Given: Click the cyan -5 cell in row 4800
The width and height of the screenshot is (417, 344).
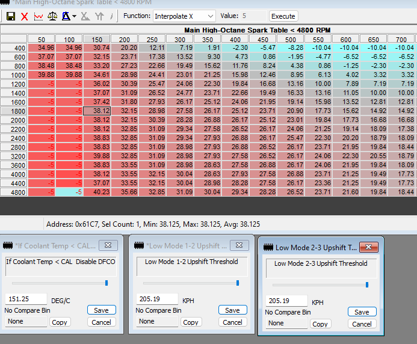Looking at the screenshot, I should click(69, 192).
